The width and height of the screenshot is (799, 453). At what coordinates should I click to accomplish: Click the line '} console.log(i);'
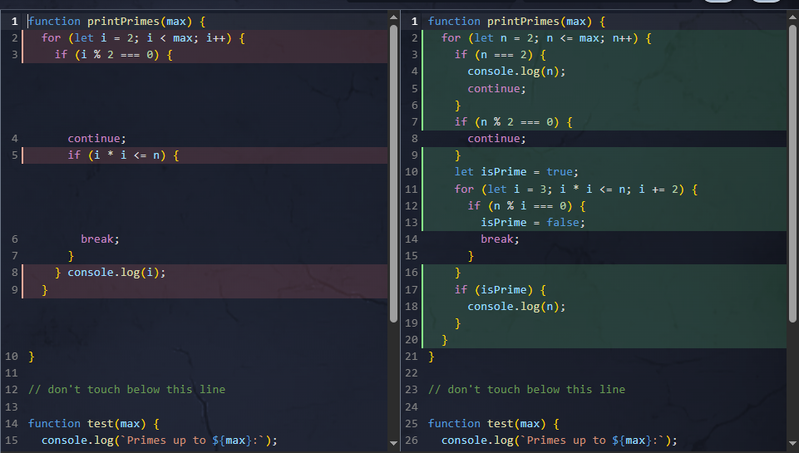click(x=110, y=273)
